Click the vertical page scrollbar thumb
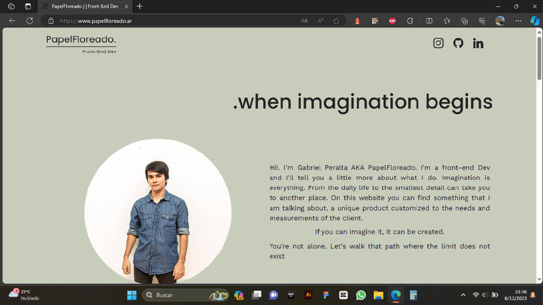The height and width of the screenshot is (305, 543). pos(539,58)
